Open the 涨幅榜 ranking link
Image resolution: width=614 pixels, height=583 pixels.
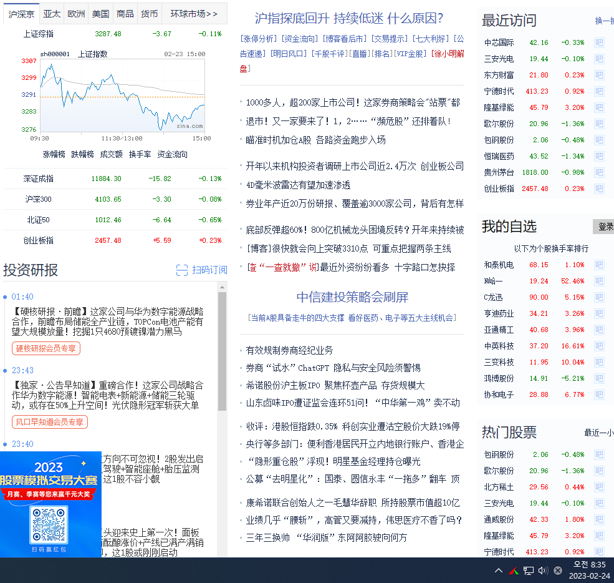tap(54, 154)
